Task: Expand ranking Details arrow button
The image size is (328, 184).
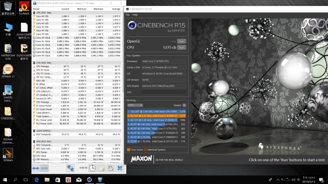Action: coord(184,105)
